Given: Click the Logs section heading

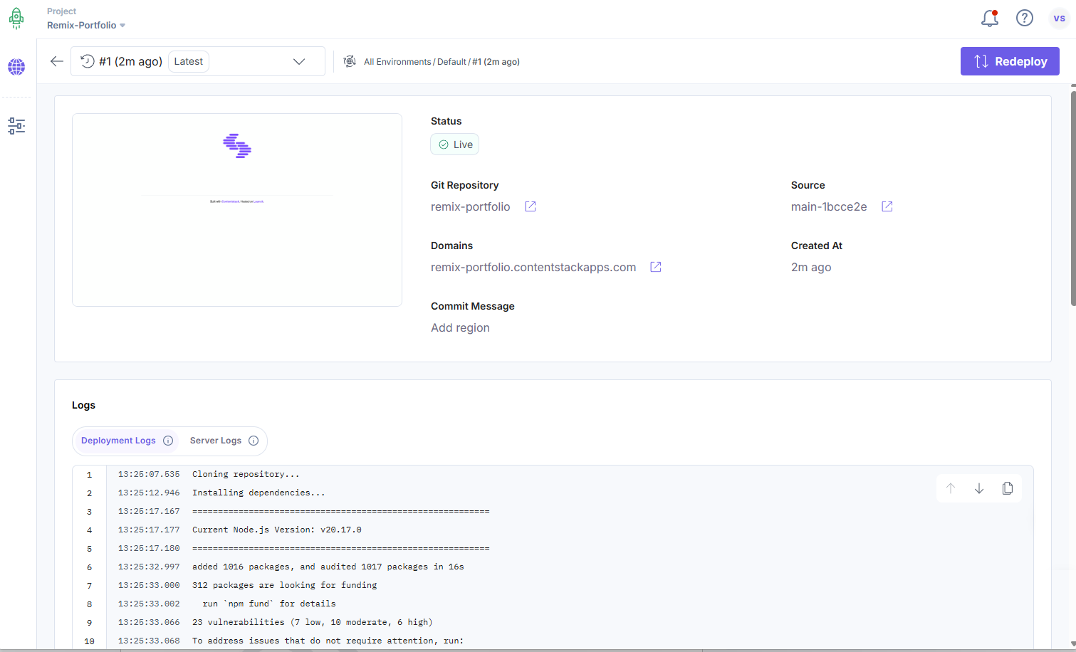Looking at the screenshot, I should (x=83, y=405).
